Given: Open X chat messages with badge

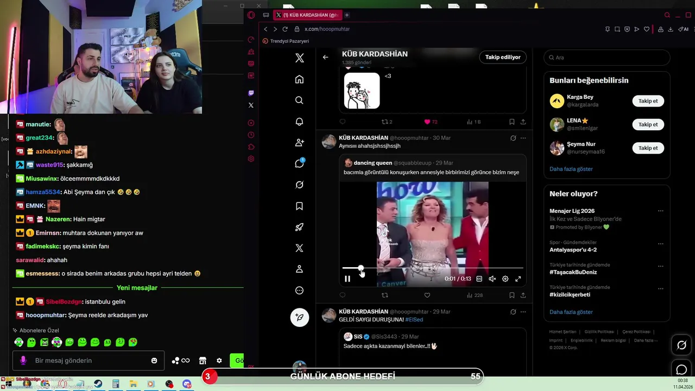Looking at the screenshot, I should pyautogui.click(x=299, y=163).
